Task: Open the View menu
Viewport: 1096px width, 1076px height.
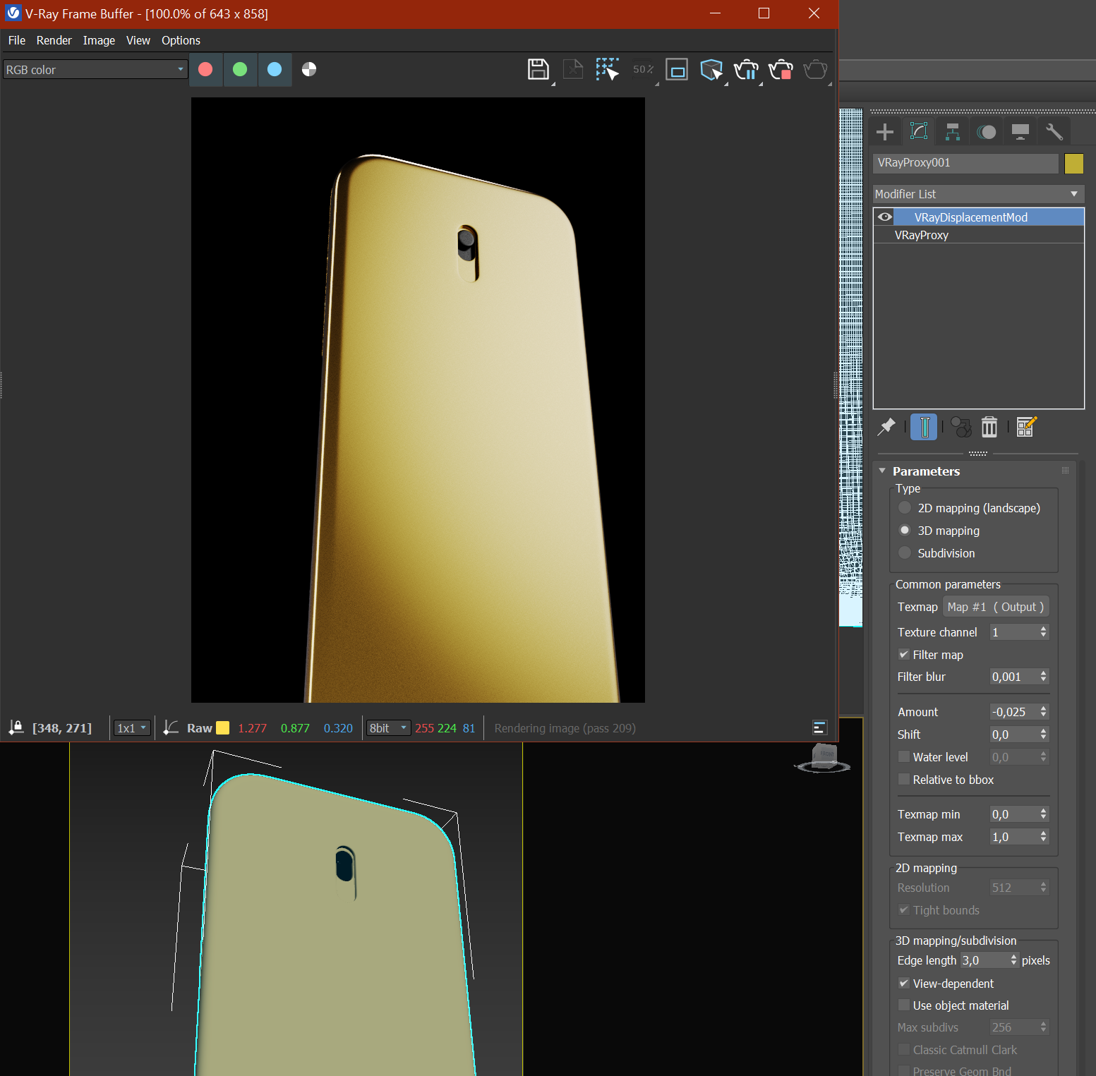Action: (138, 40)
